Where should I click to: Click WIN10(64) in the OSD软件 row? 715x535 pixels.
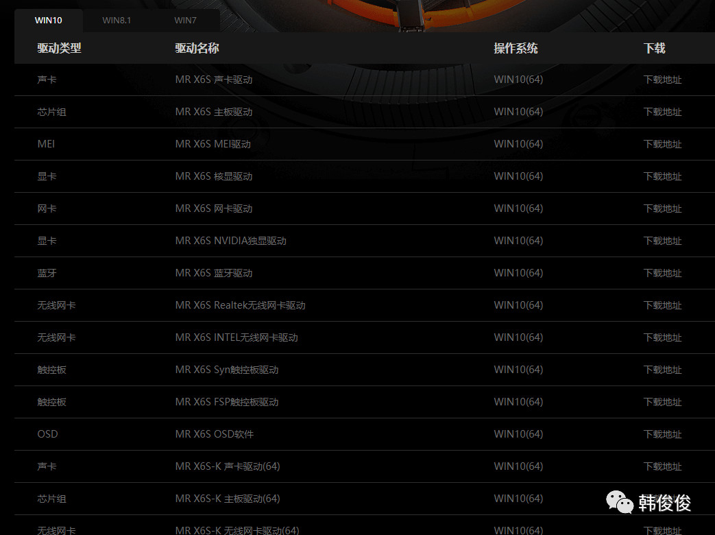518,434
